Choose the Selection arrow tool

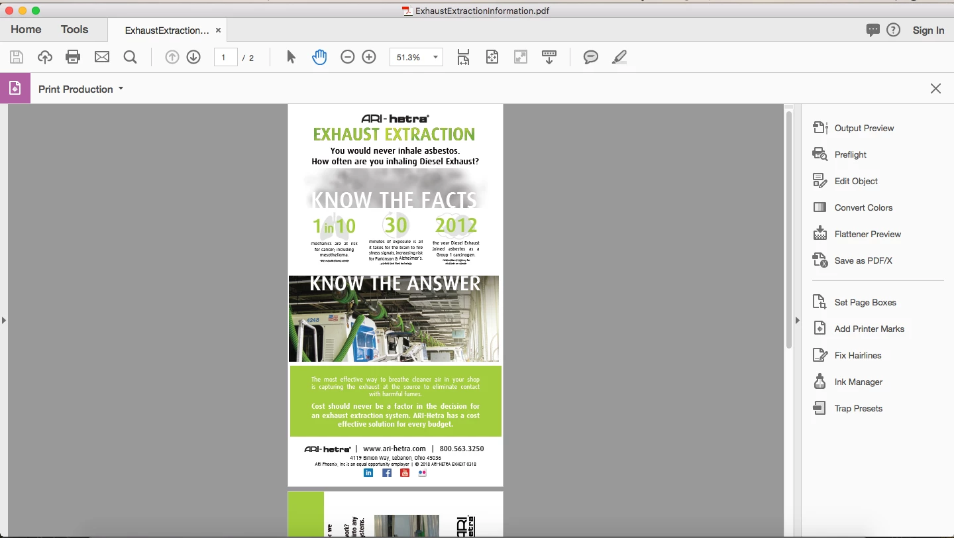pyautogui.click(x=291, y=57)
